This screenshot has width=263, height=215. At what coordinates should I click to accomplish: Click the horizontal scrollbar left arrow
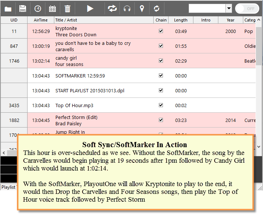(x=4, y=153)
